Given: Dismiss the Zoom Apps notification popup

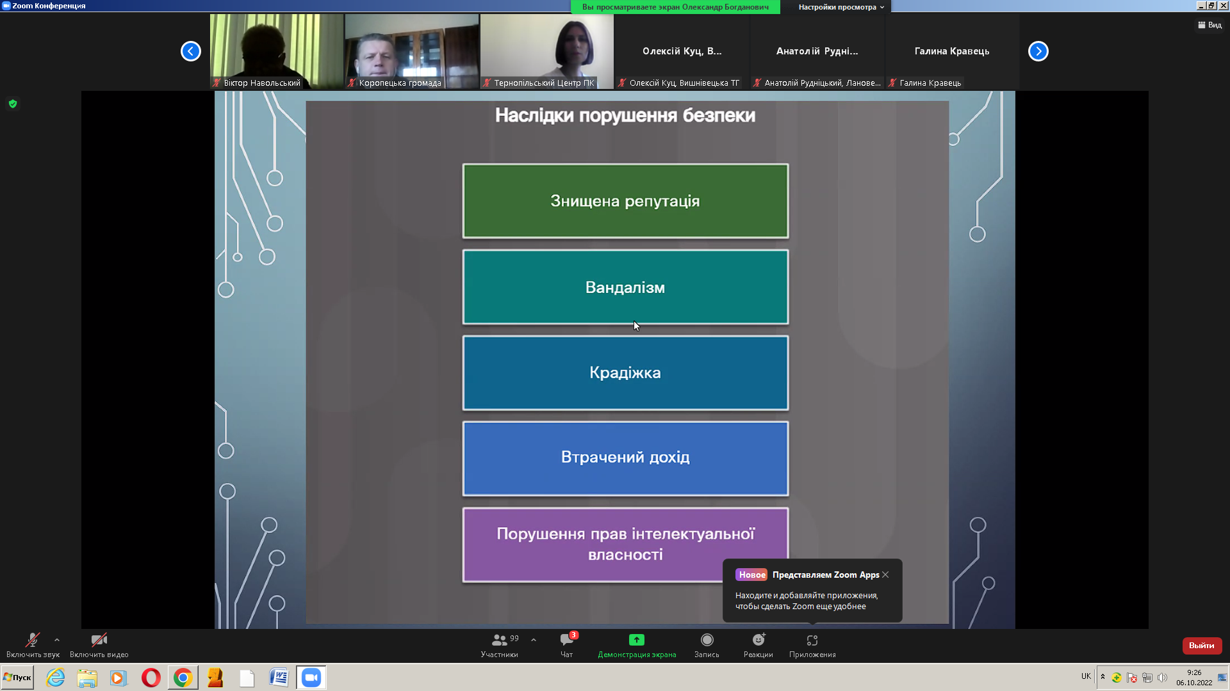Looking at the screenshot, I should [885, 575].
